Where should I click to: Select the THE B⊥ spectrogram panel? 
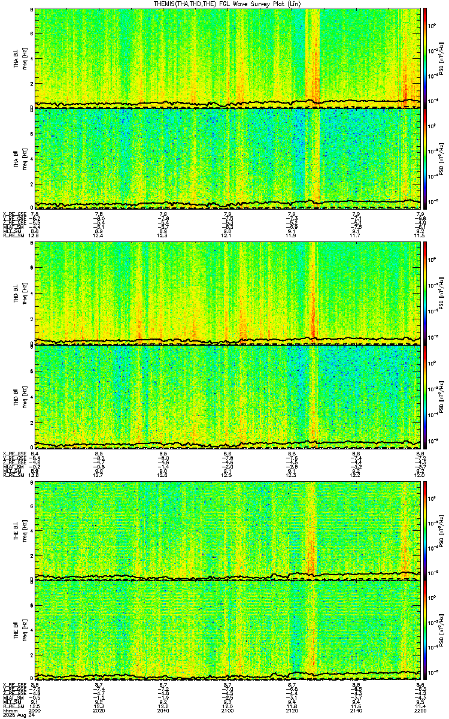[227, 530]
